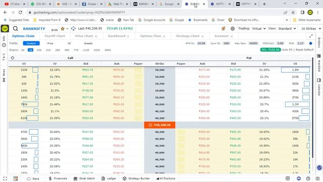This screenshot has height=182, width=323.
Task: Open the GoCharting logo home icon
Action: 5,28
